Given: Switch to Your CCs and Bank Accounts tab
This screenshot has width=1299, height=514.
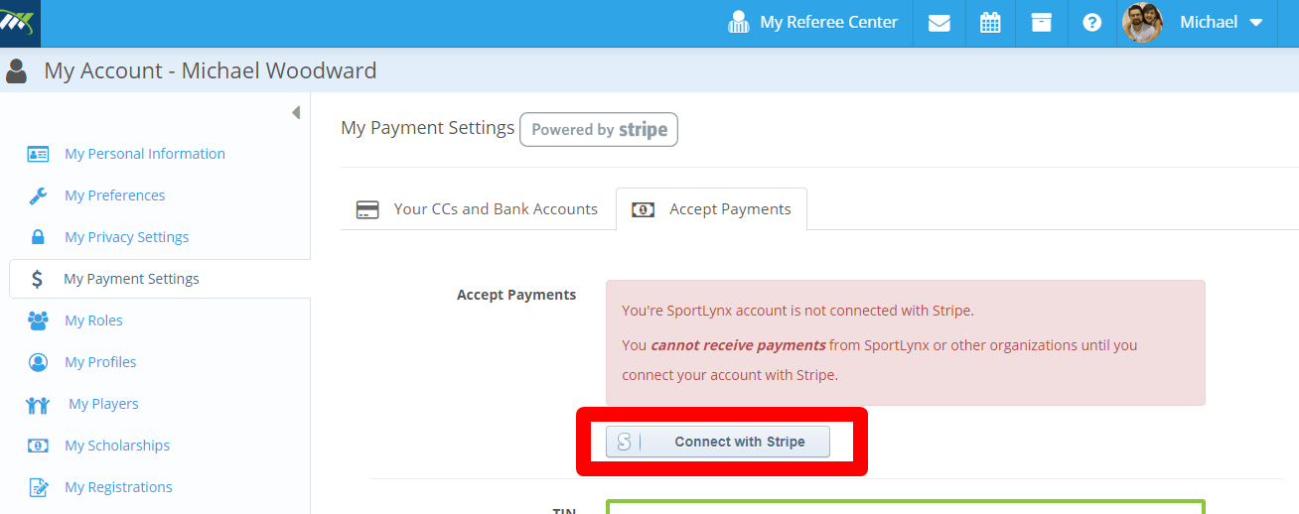Looking at the screenshot, I should 478,209.
